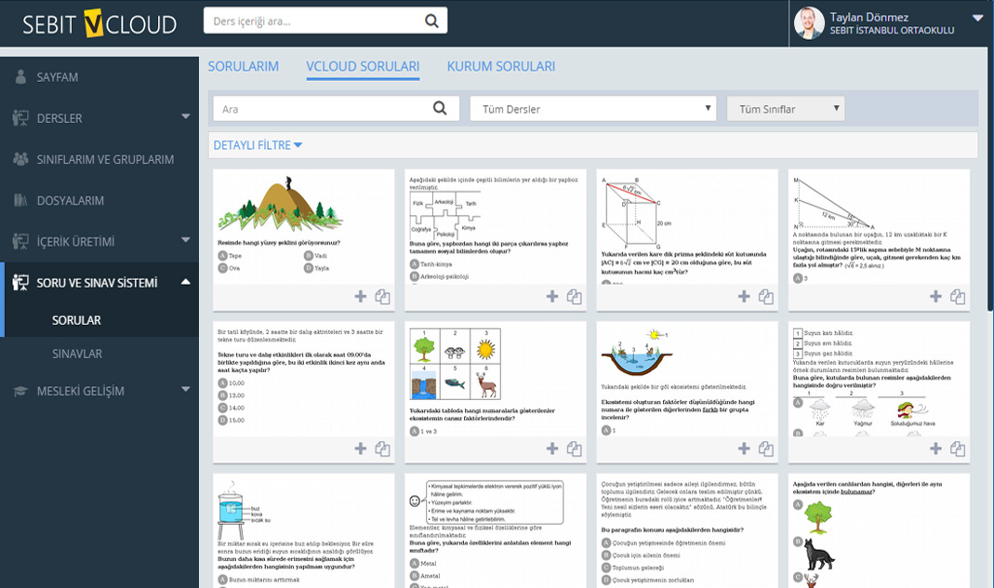
Task: Open the Tüm Dersler dropdown
Action: pos(592,109)
